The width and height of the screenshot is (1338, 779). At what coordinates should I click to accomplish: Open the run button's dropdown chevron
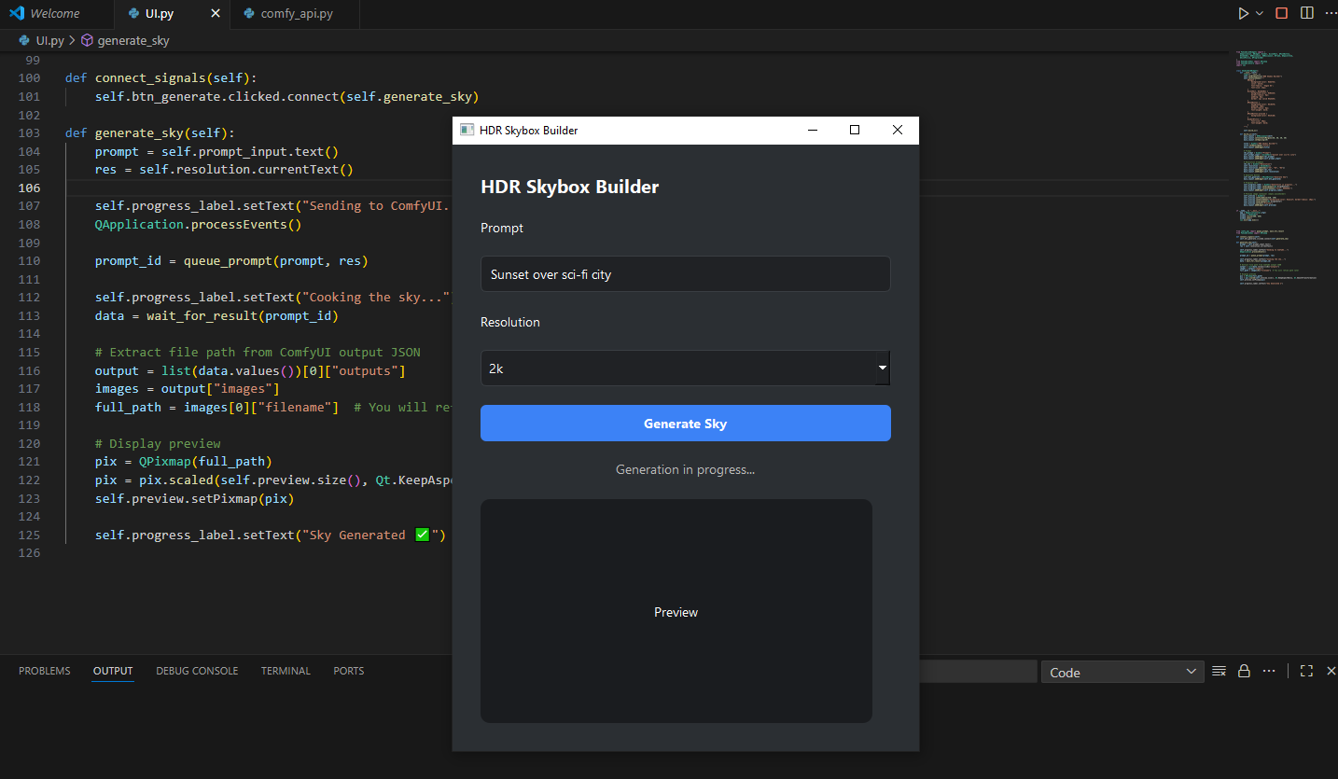[x=1257, y=13]
